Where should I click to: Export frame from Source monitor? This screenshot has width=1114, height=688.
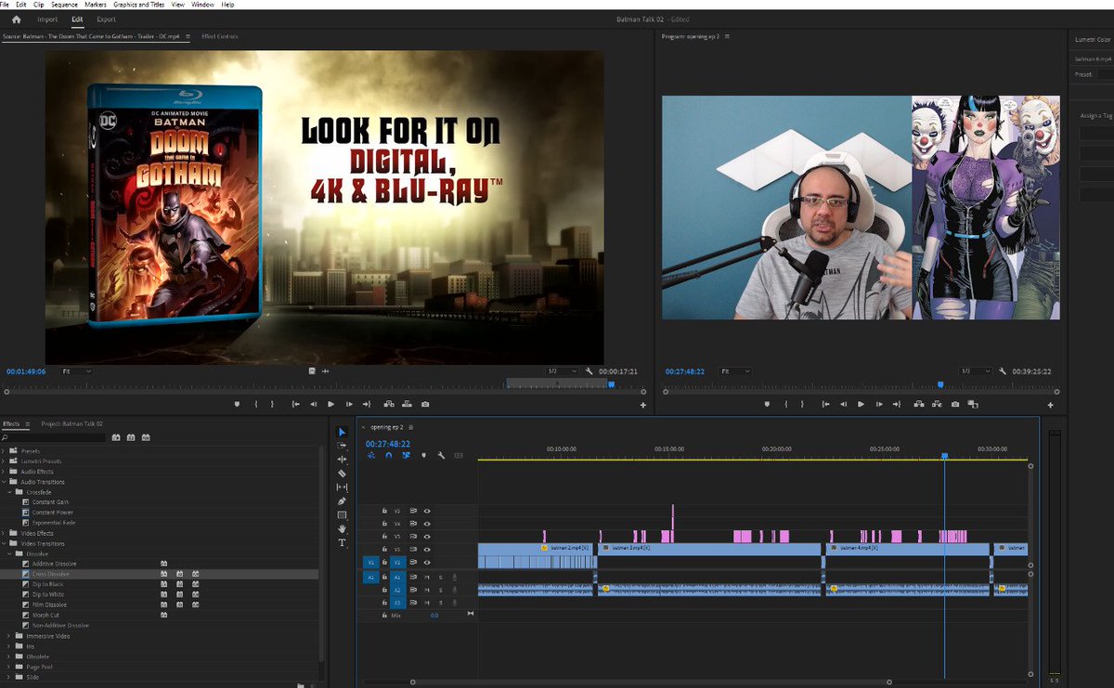click(x=425, y=404)
